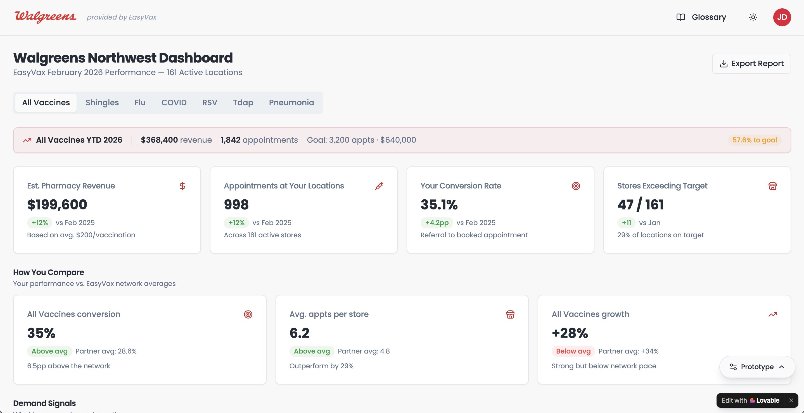The height and width of the screenshot is (413, 804).
Task: Click 6.5pp above the network text
Action: [x=69, y=366]
